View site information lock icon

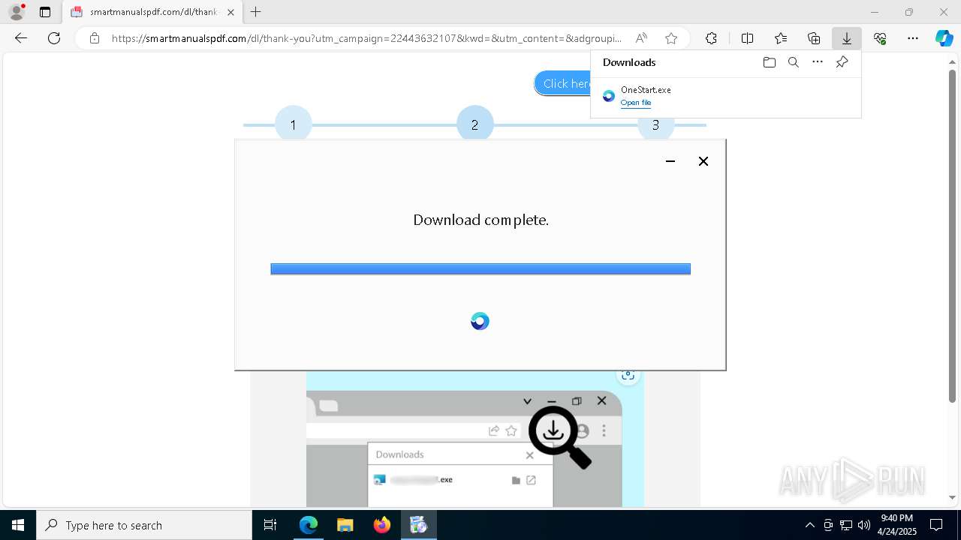(94, 38)
